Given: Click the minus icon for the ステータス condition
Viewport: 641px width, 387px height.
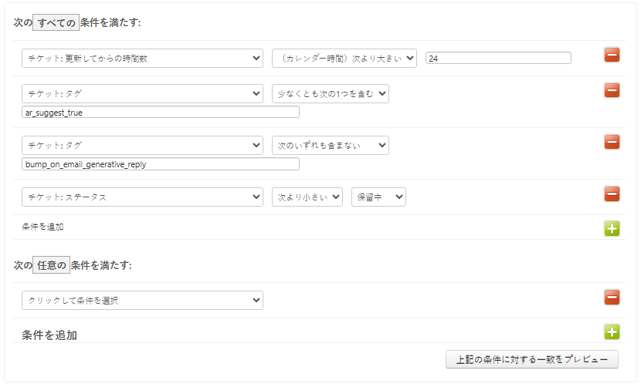Looking at the screenshot, I should pyautogui.click(x=612, y=193).
